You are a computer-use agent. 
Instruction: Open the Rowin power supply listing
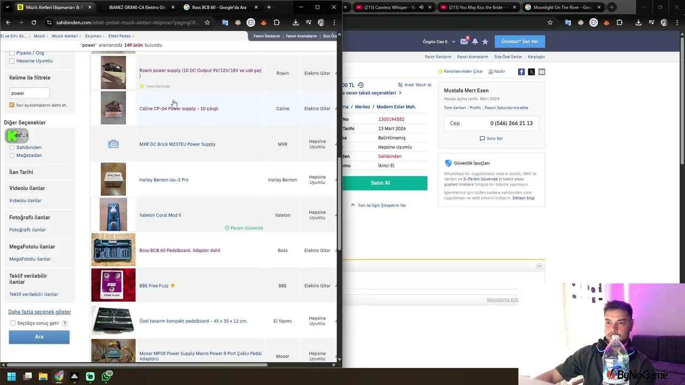(x=201, y=73)
